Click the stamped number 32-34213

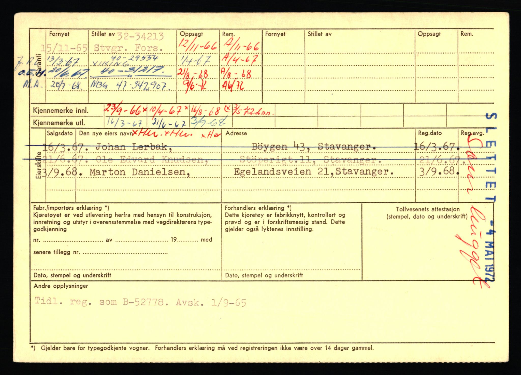tap(140, 37)
